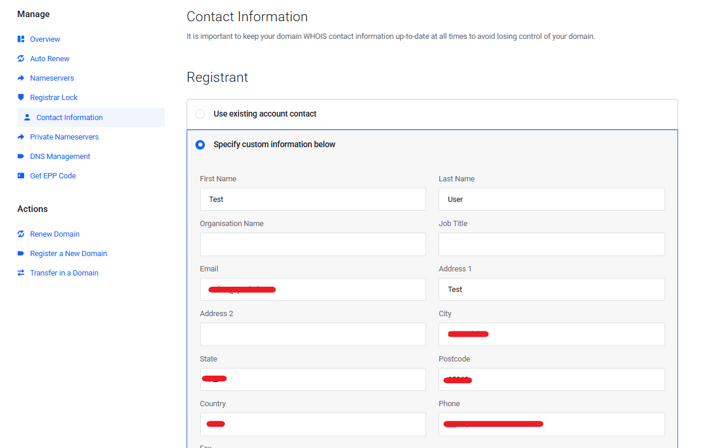Image resolution: width=724 pixels, height=448 pixels.
Task: Click the Transfer in a Domain arrows icon
Action: click(x=21, y=273)
